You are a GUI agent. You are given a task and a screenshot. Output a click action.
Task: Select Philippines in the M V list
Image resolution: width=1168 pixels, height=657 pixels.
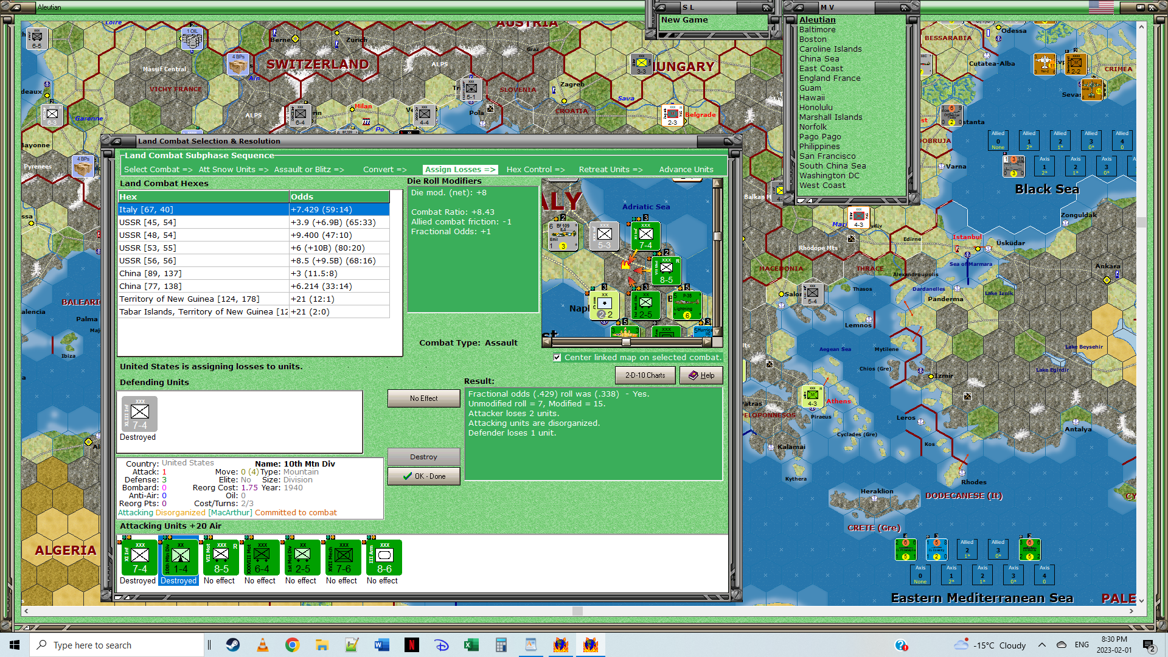[819, 146]
